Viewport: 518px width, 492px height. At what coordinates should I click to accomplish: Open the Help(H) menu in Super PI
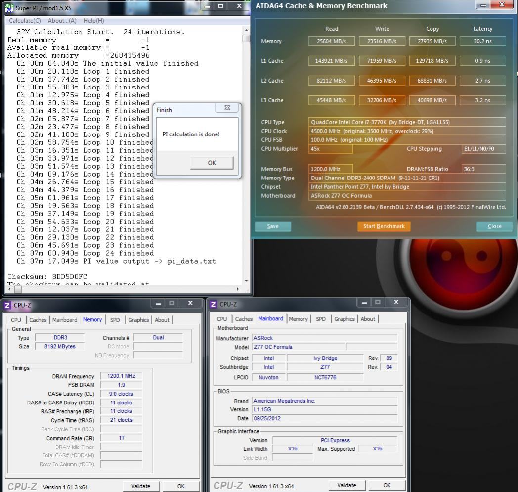[93, 20]
